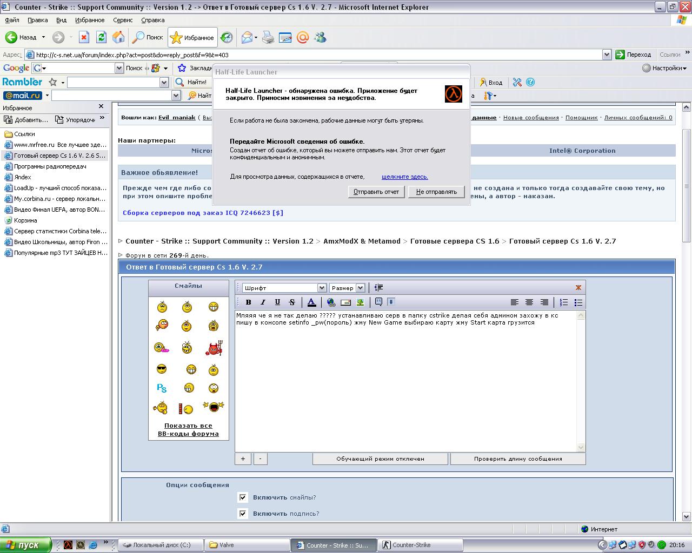This screenshot has width=692, height=553.
Task: Toggle the Favorites (Избранное) toolbar button
Action: tap(192, 37)
